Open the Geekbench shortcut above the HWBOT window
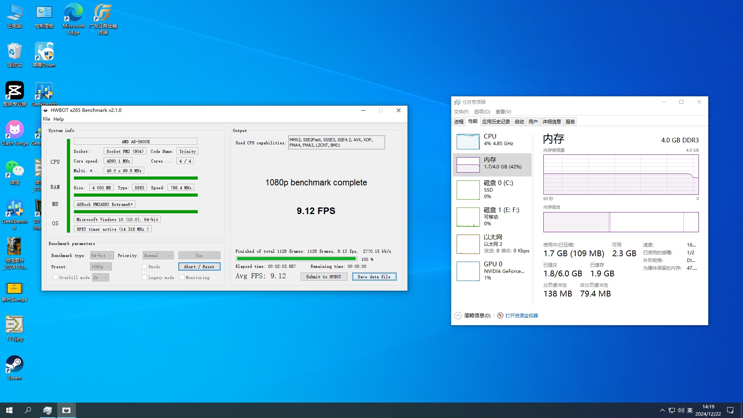743x418 pixels. [44, 94]
